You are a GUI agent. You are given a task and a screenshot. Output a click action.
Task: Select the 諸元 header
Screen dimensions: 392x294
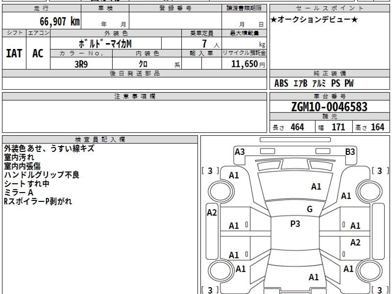pos(330,117)
